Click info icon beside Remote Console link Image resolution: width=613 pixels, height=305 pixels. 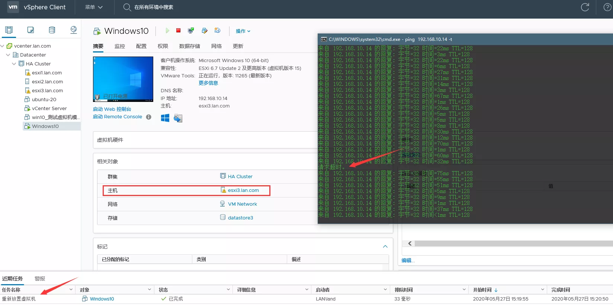(x=149, y=117)
